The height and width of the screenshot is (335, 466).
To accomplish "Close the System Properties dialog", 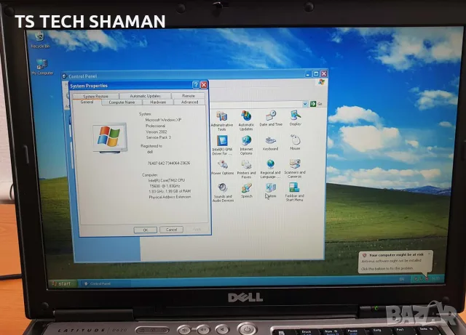I will click(204, 85).
